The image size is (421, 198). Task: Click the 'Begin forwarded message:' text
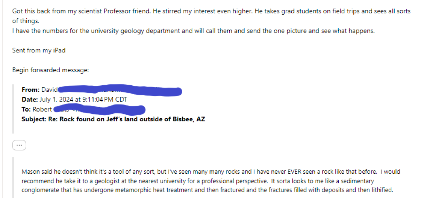tap(50, 70)
